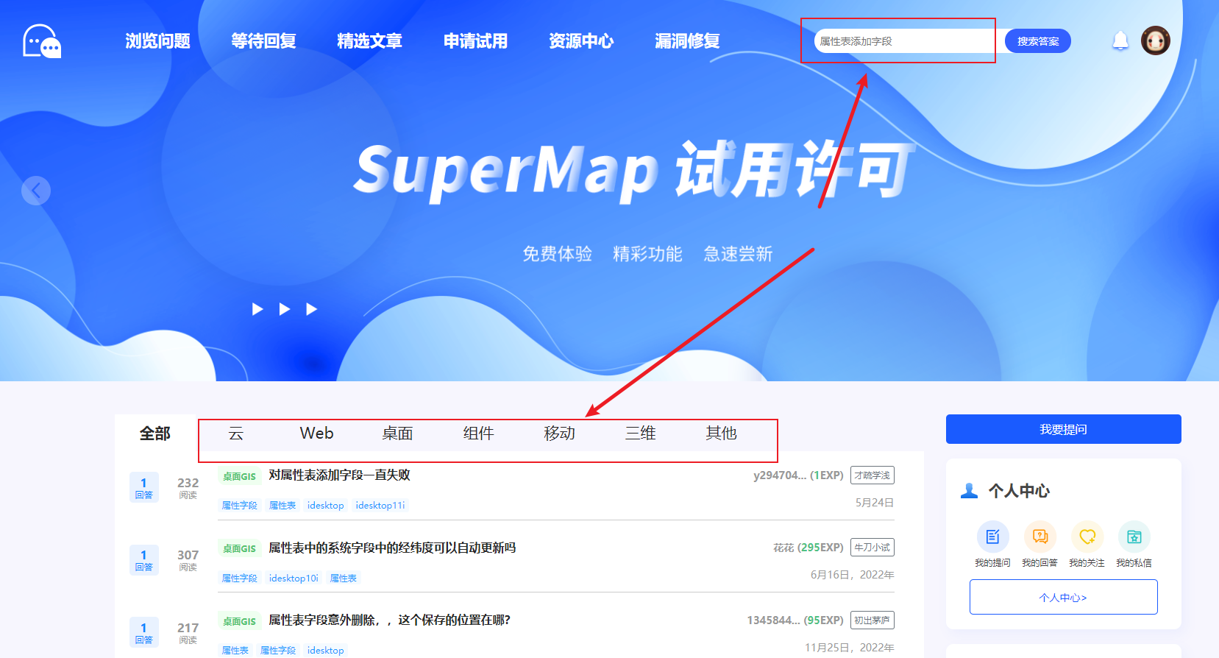Click the SuperMap 试用许可 banner
Screen dimensions: 1219x658
[x=633, y=171]
